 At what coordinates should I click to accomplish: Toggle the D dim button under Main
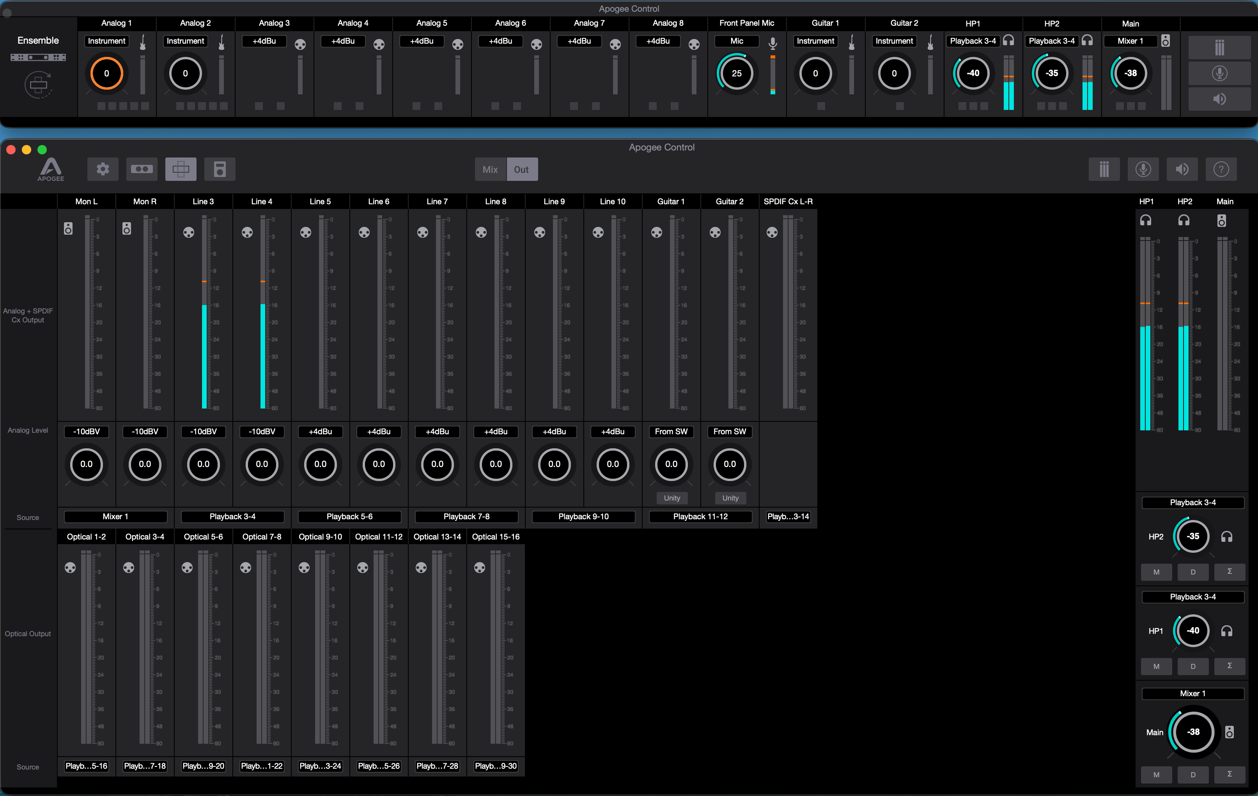[x=1193, y=775]
